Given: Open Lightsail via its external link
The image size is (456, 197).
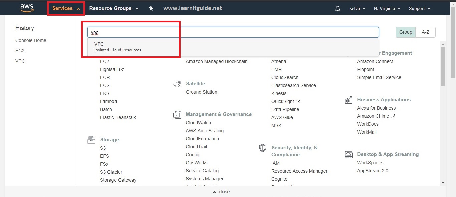Looking at the screenshot, I should (x=109, y=69).
